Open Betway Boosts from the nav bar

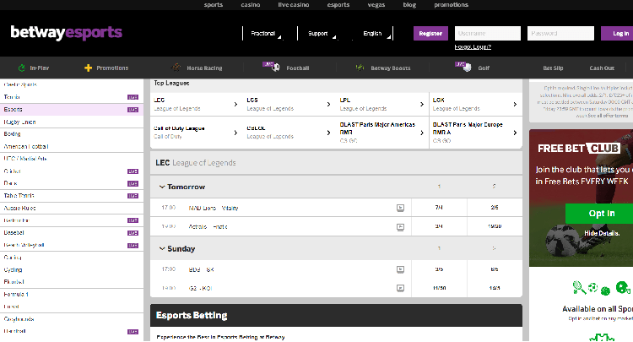tap(360, 67)
